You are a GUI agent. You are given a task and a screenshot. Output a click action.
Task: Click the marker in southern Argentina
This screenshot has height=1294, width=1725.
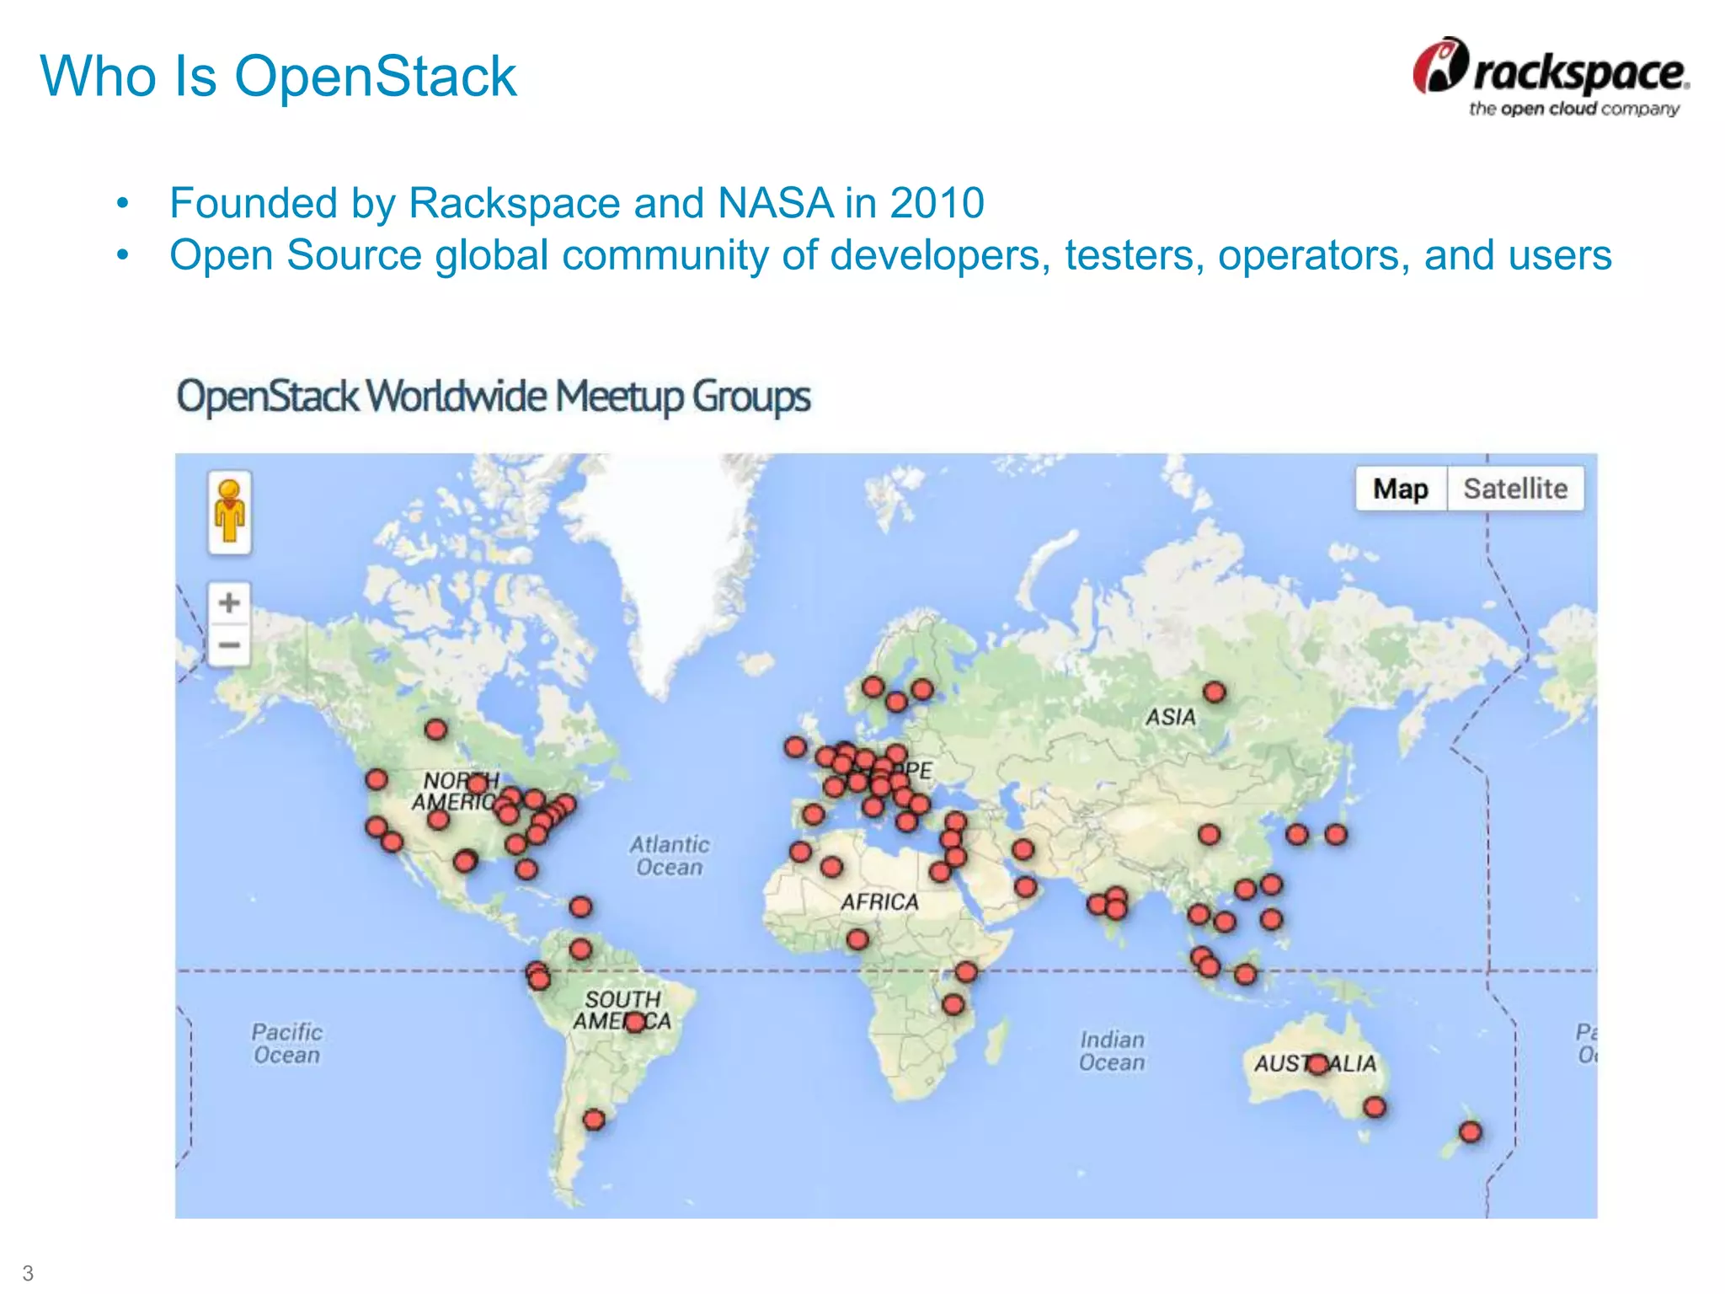594,1120
